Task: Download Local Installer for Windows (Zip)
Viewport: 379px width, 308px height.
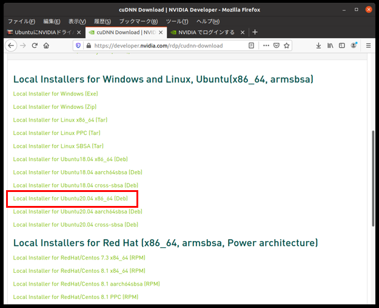Action: (55, 107)
